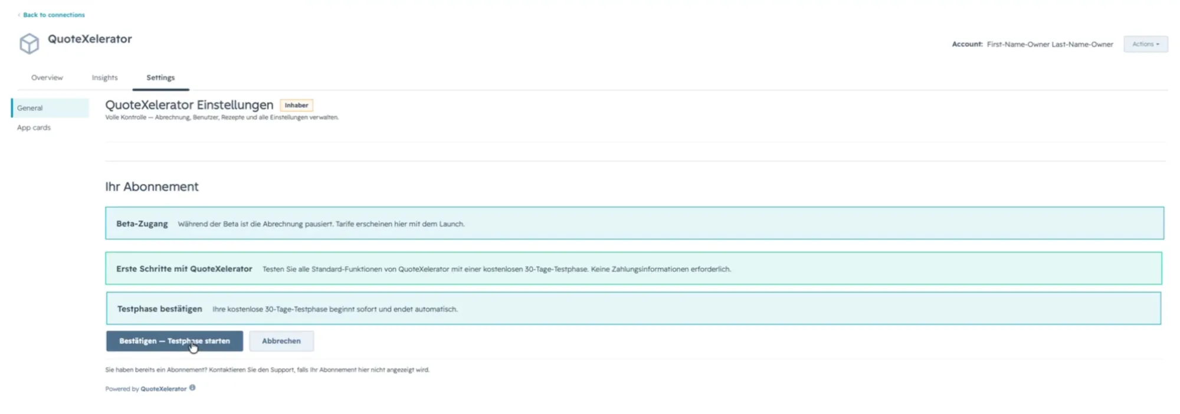Go back via Back to connections link
The height and width of the screenshot is (414, 1180).
point(51,15)
